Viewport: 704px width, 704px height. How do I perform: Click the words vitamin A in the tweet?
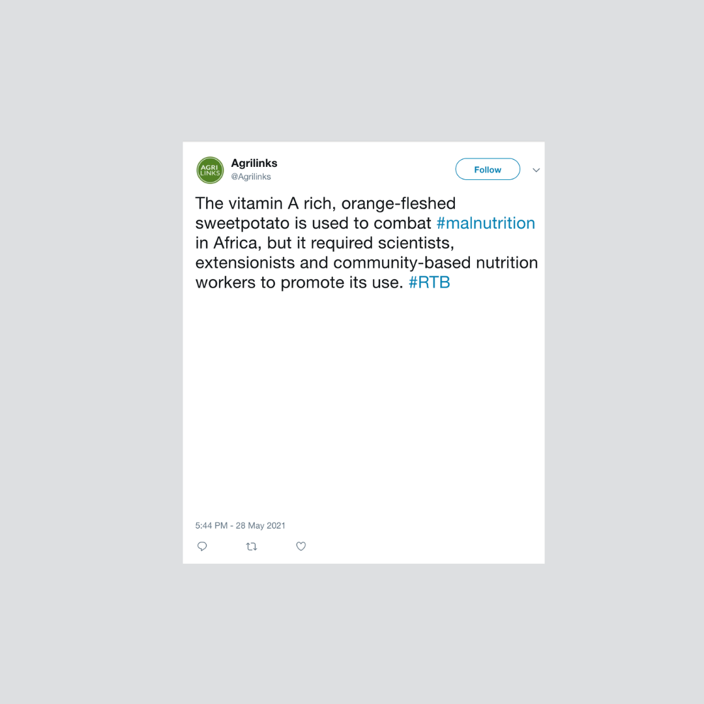click(x=263, y=203)
